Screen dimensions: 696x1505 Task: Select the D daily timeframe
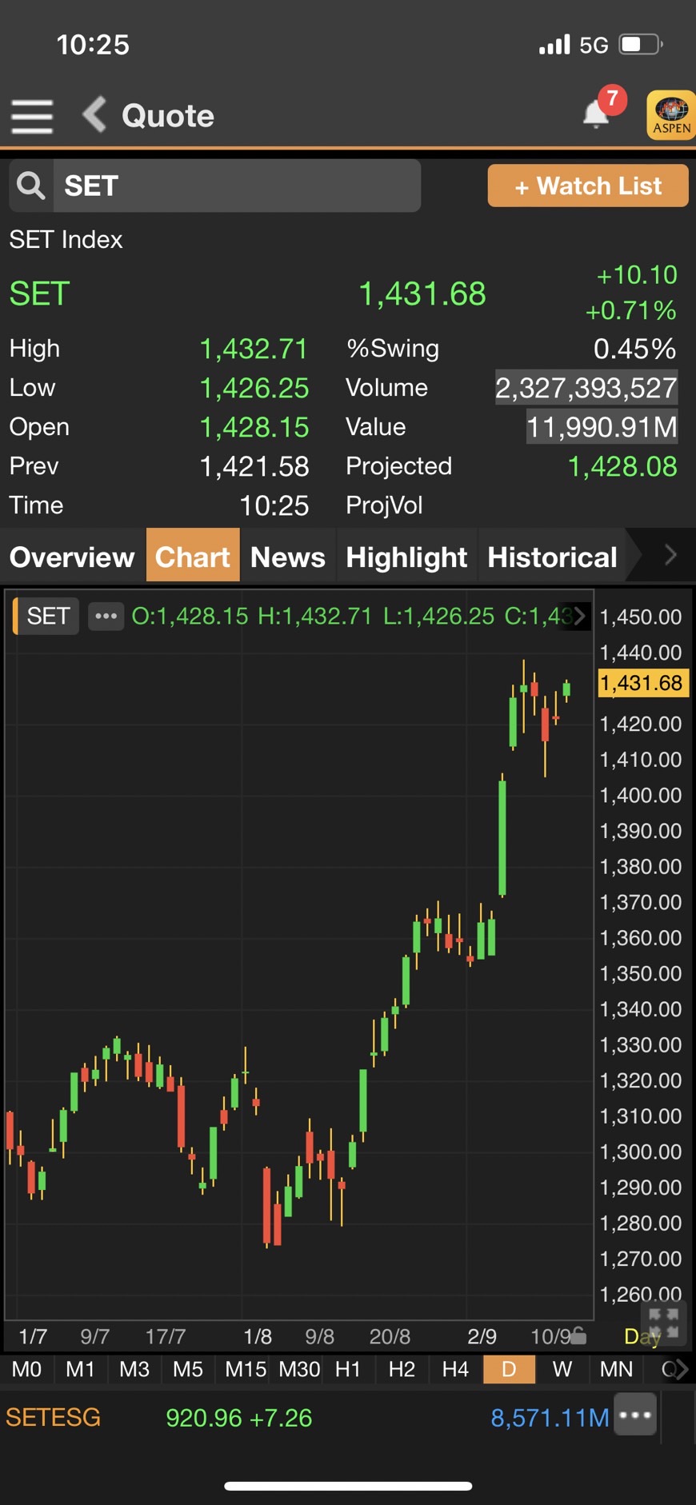click(509, 1369)
